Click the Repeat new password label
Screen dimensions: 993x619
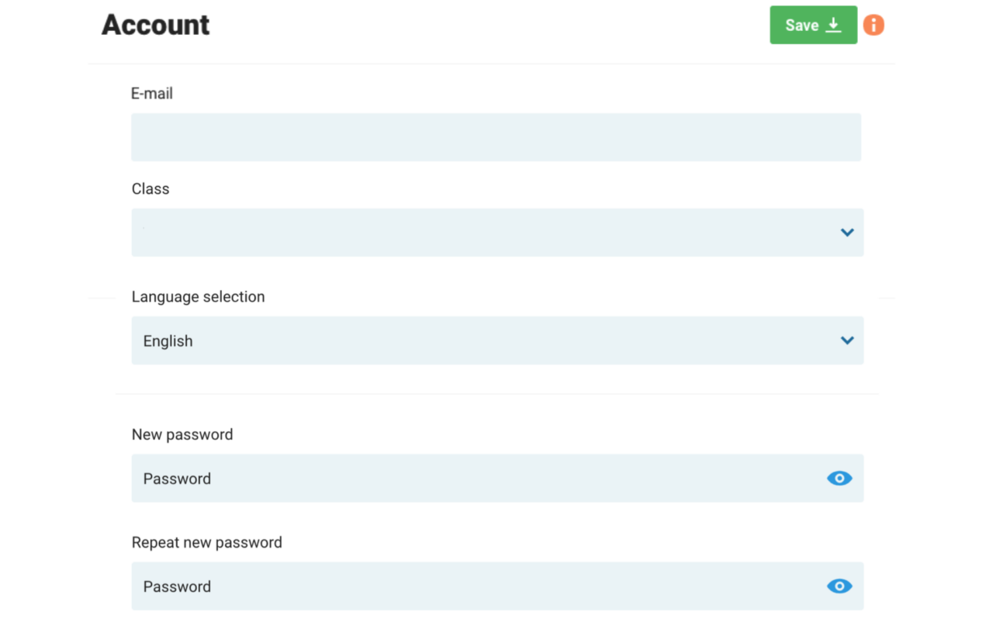(206, 542)
